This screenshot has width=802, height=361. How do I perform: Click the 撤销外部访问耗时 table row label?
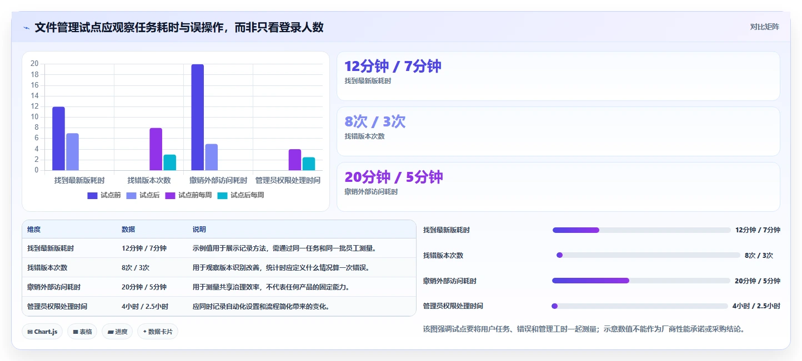click(x=54, y=287)
